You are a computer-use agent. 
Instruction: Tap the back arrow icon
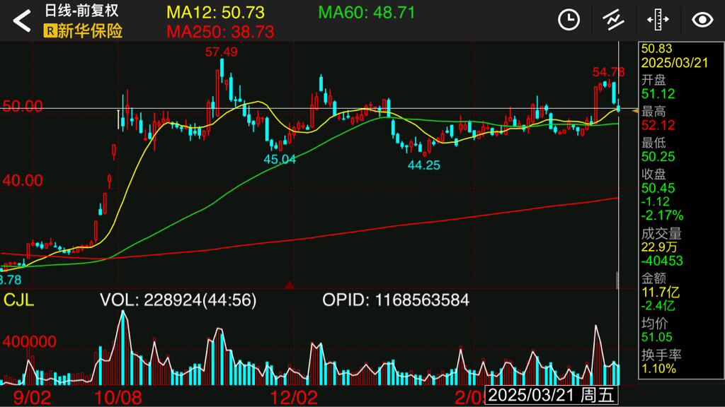point(22,21)
